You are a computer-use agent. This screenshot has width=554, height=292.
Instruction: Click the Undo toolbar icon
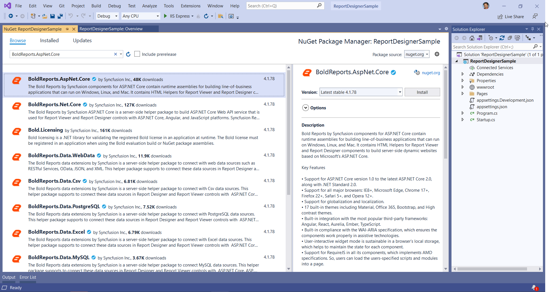pos(71,16)
